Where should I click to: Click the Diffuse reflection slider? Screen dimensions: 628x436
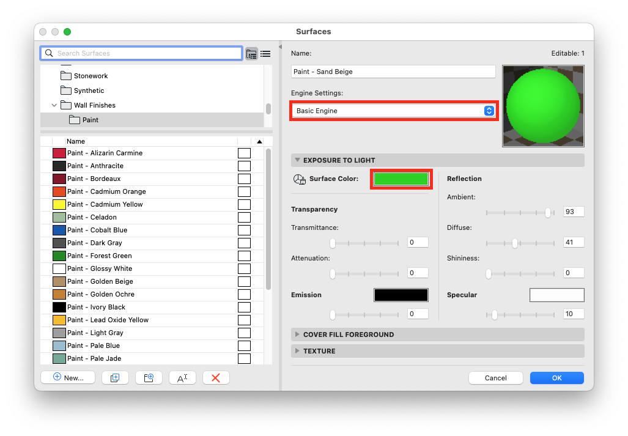520,243
